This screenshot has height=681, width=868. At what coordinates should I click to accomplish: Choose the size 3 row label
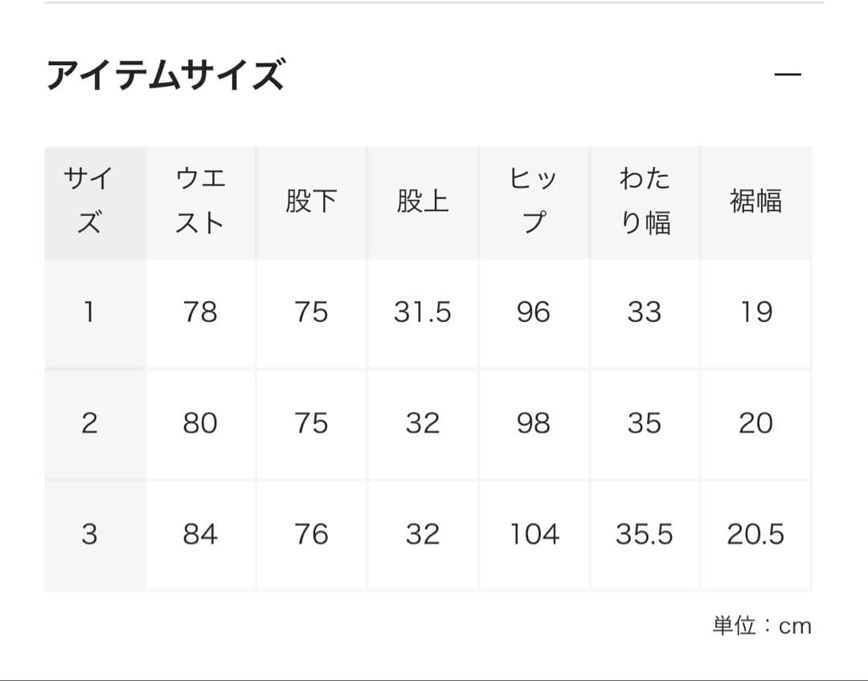89,534
